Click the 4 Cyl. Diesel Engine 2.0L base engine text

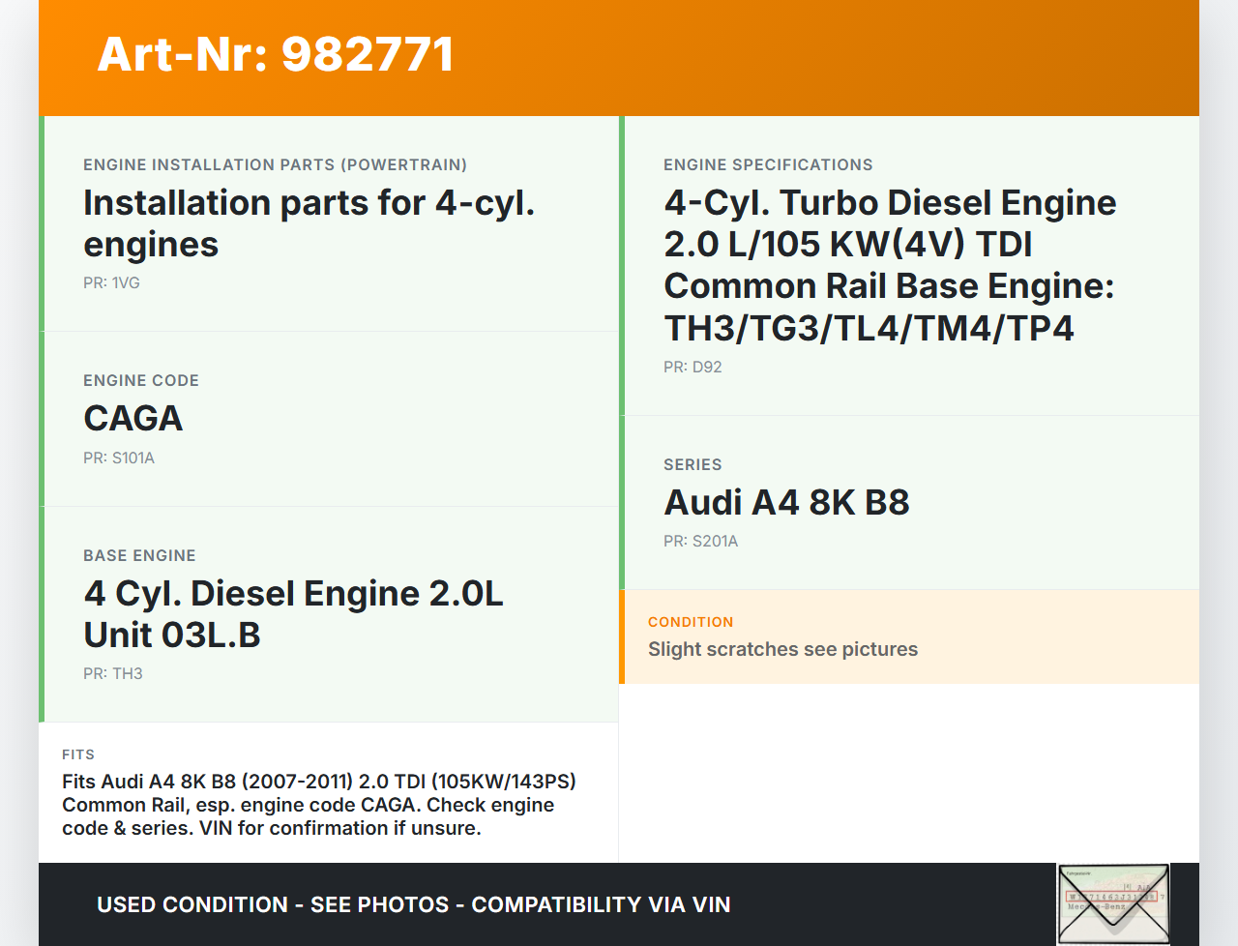pos(293,614)
